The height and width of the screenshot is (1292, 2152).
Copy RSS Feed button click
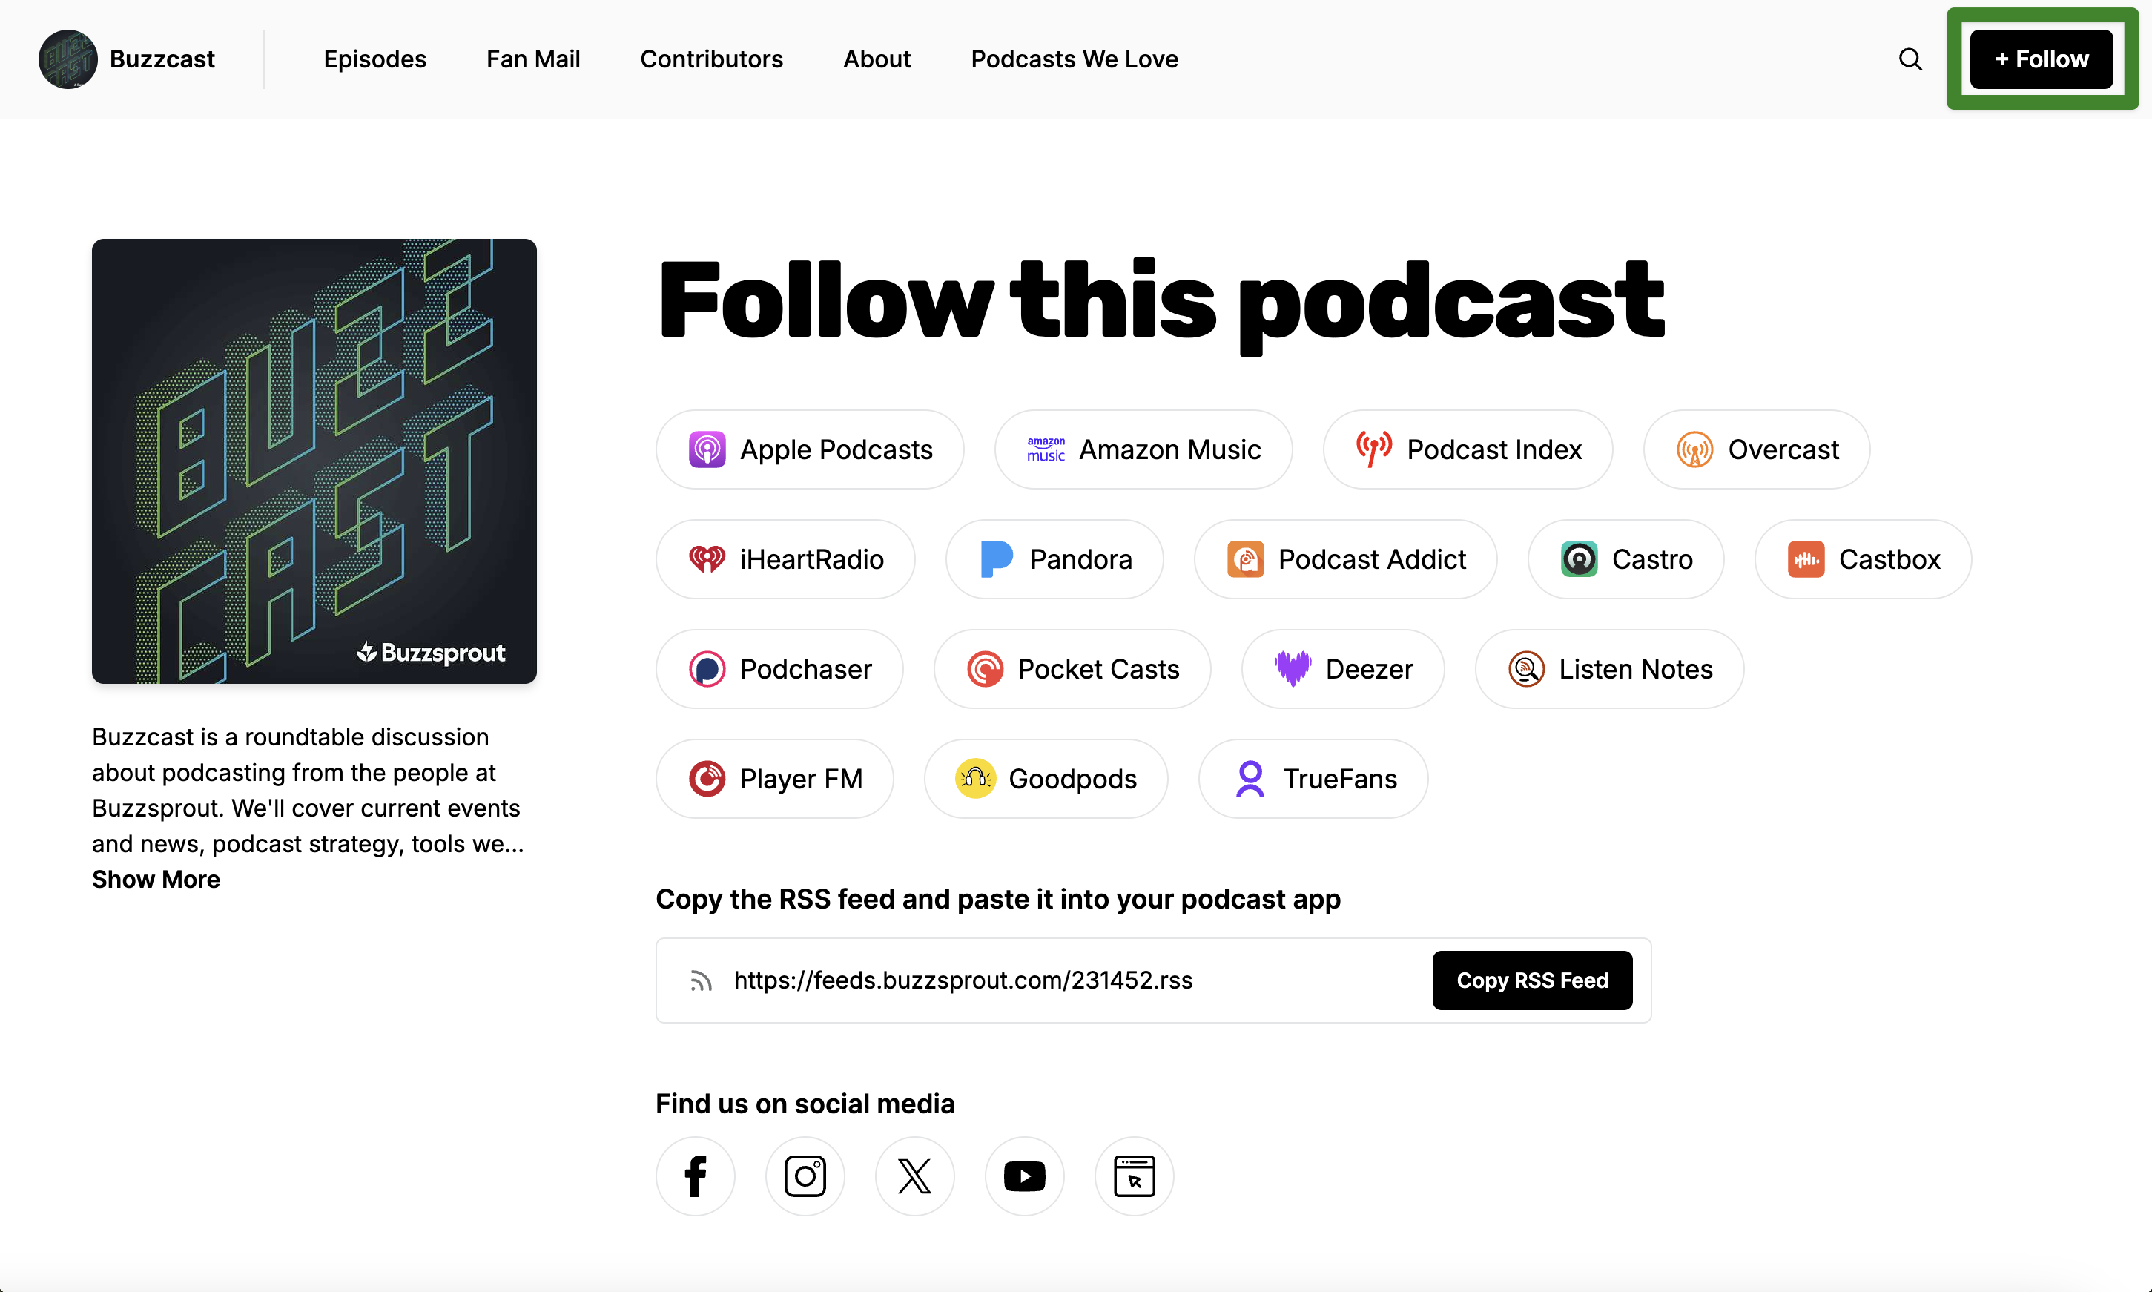click(1532, 980)
